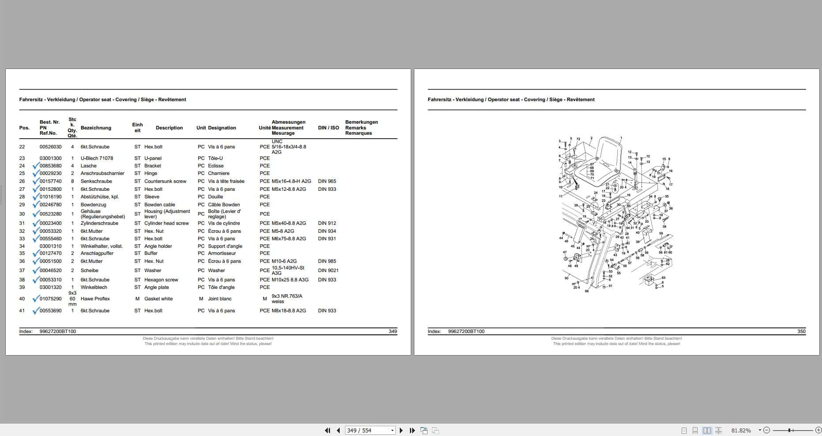The image size is (822, 436).
Task: Click the previous view navigation icon
Action: pyautogui.click(x=424, y=430)
